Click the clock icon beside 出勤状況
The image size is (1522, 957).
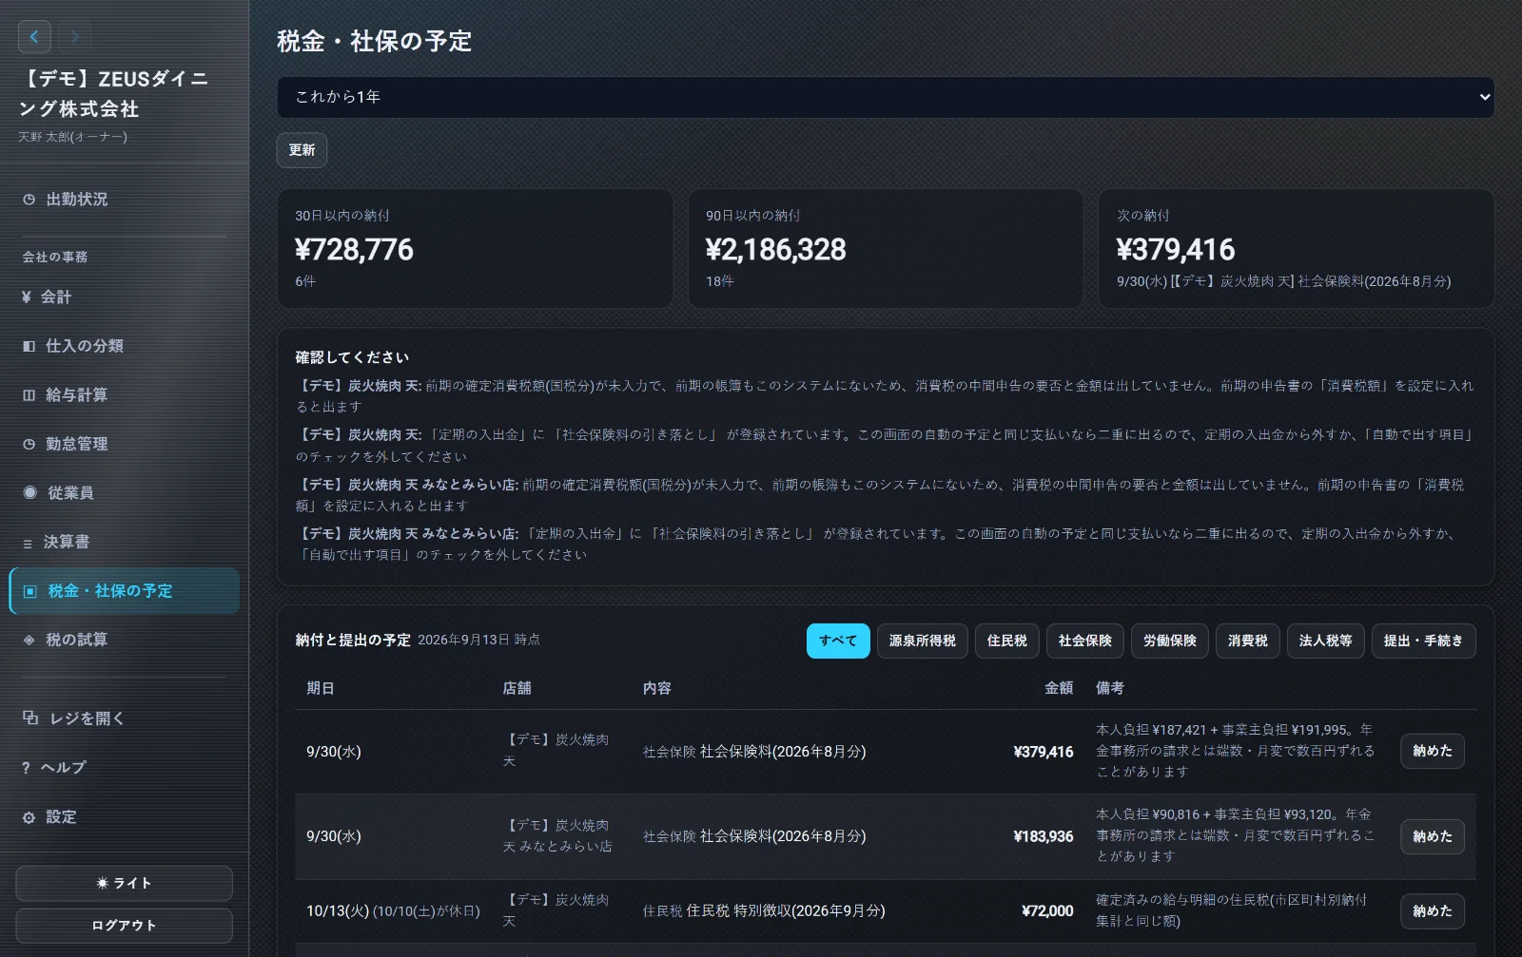coord(29,200)
